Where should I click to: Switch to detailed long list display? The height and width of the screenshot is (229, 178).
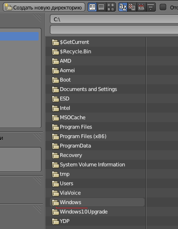pyautogui.click(x=101, y=7)
